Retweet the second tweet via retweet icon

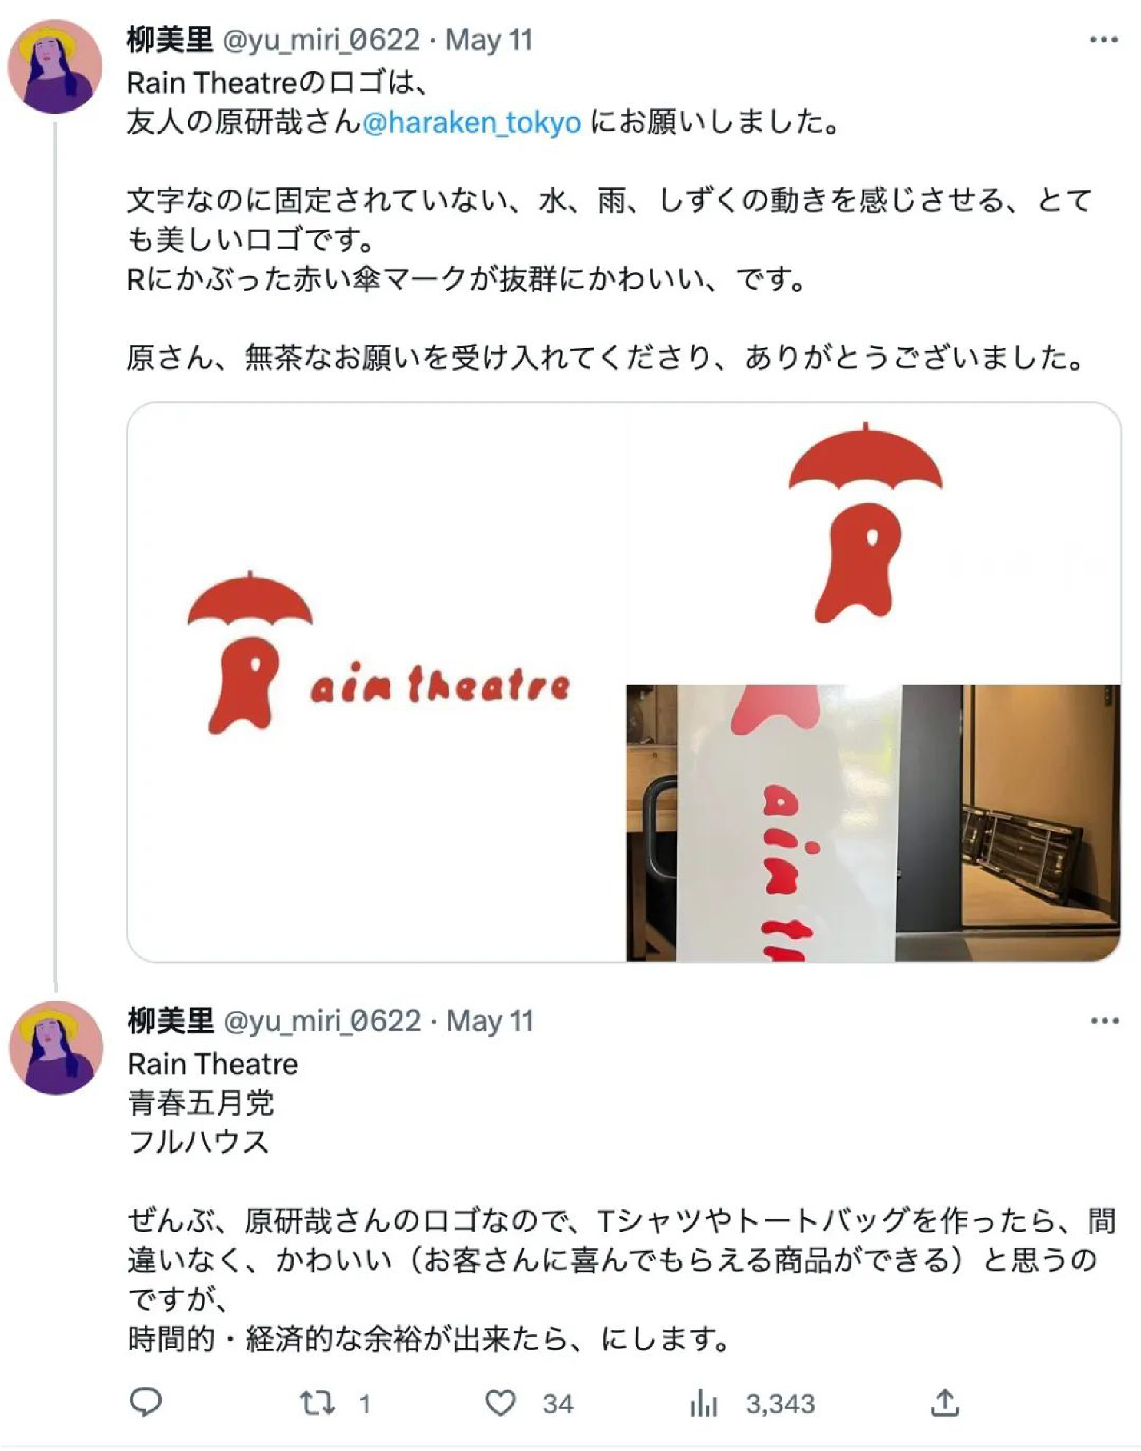pyautogui.click(x=316, y=1403)
